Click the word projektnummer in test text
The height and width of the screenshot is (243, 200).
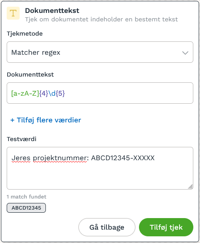[x=60, y=158]
